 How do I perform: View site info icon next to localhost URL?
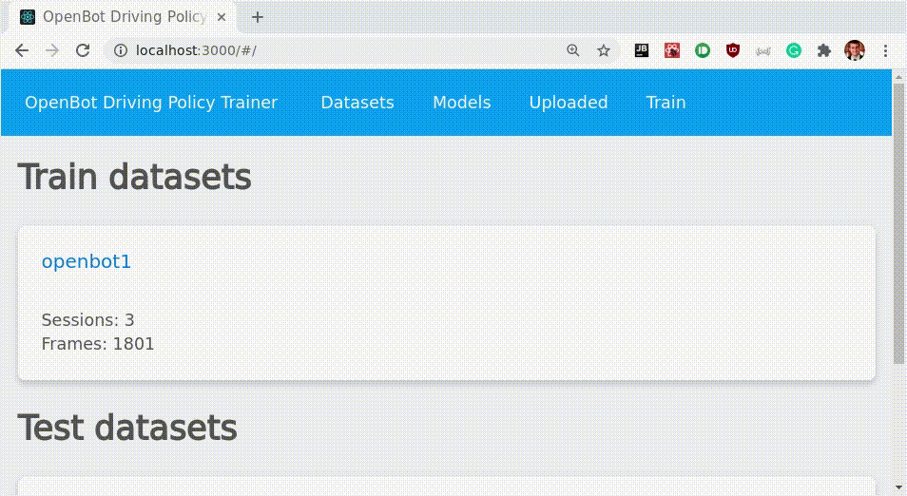tap(121, 51)
